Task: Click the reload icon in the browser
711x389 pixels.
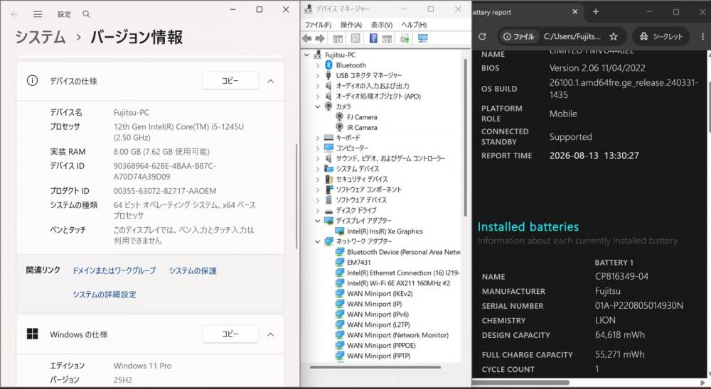Action: pos(482,36)
